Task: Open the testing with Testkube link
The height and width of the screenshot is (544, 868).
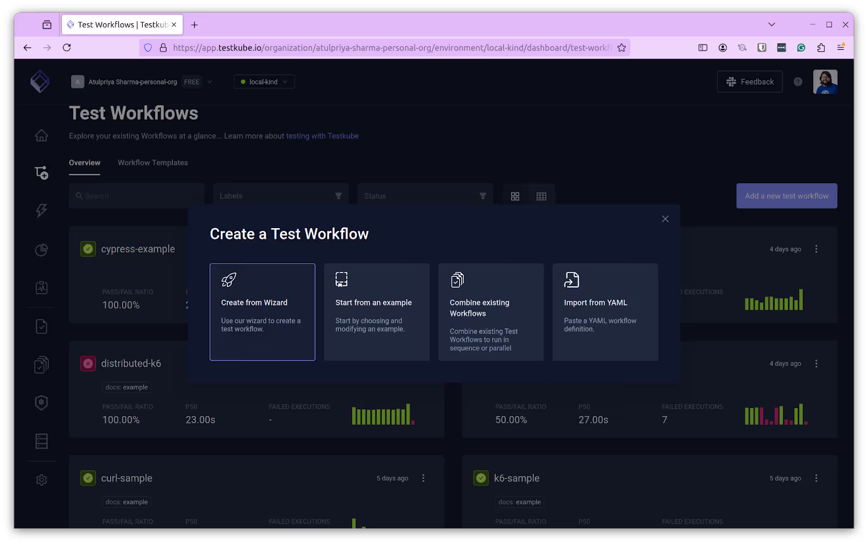Action: (x=322, y=136)
